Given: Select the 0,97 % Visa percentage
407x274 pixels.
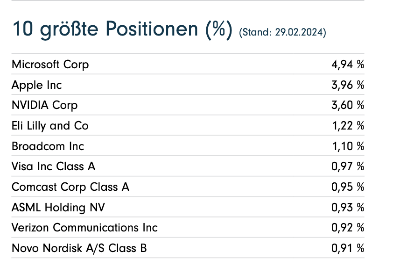Looking at the screenshot, I should click(x=347, y=166).
